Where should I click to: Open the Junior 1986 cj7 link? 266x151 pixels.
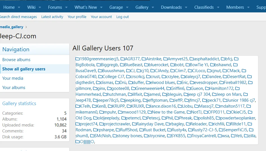[241, 101]
